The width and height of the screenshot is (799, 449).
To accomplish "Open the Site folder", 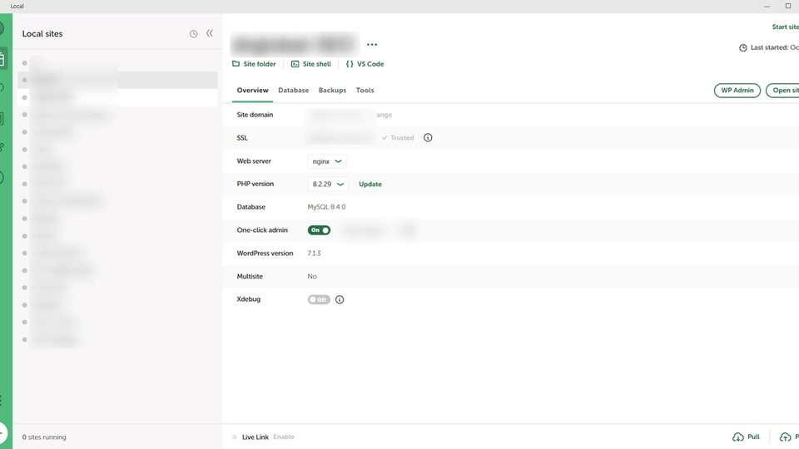I will point(254,64).
